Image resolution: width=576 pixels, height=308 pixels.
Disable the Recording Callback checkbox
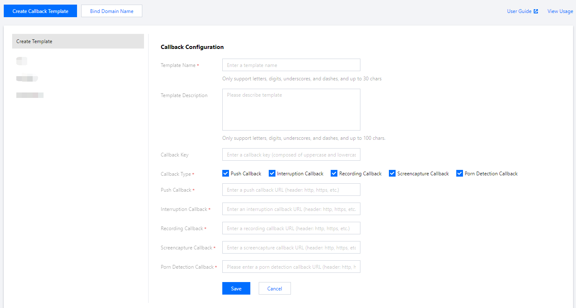coord(334,174)
